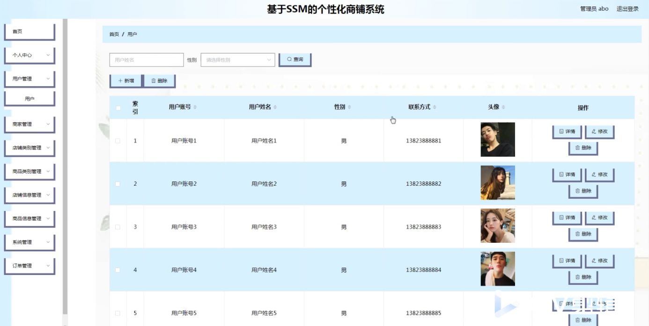Click edit pencil icon for 用户账号4
The width and height of the screenshot is (649, 326).
coord(594,261)
